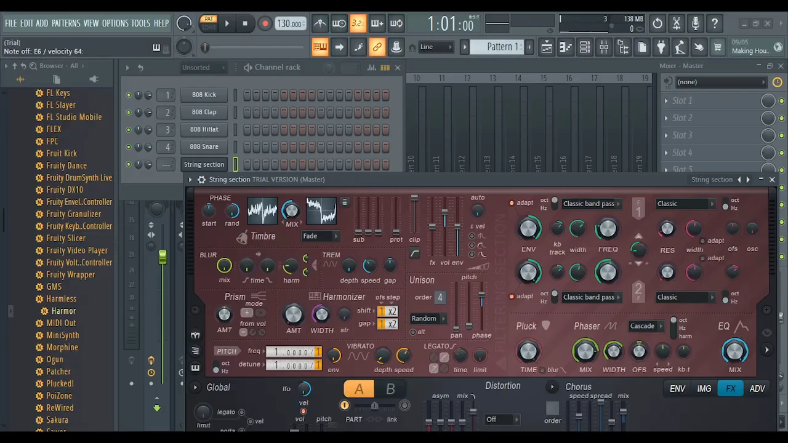Toggle PAT/SONG mode switch
This screenshot has width=788, height=443.
(209, 23)
